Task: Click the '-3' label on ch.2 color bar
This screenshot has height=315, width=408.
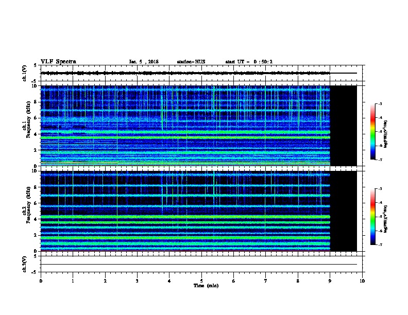Action: click(380, 189)
